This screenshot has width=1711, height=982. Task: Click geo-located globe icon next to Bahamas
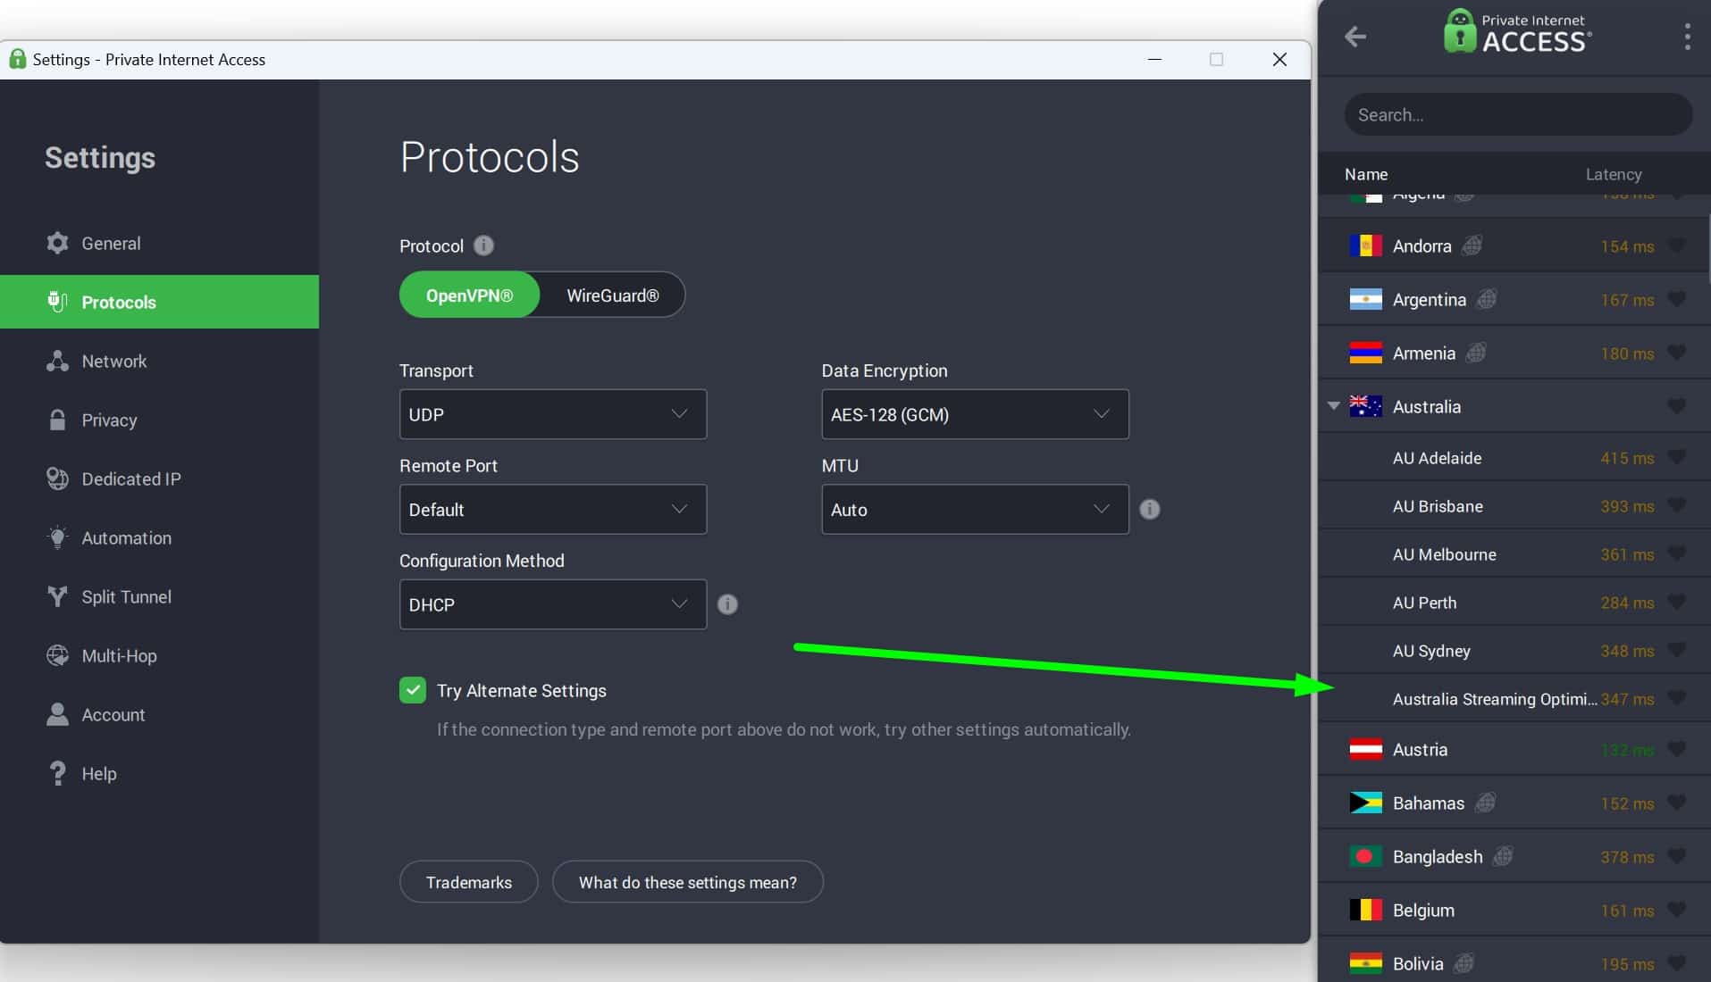tap(1485, 803)
